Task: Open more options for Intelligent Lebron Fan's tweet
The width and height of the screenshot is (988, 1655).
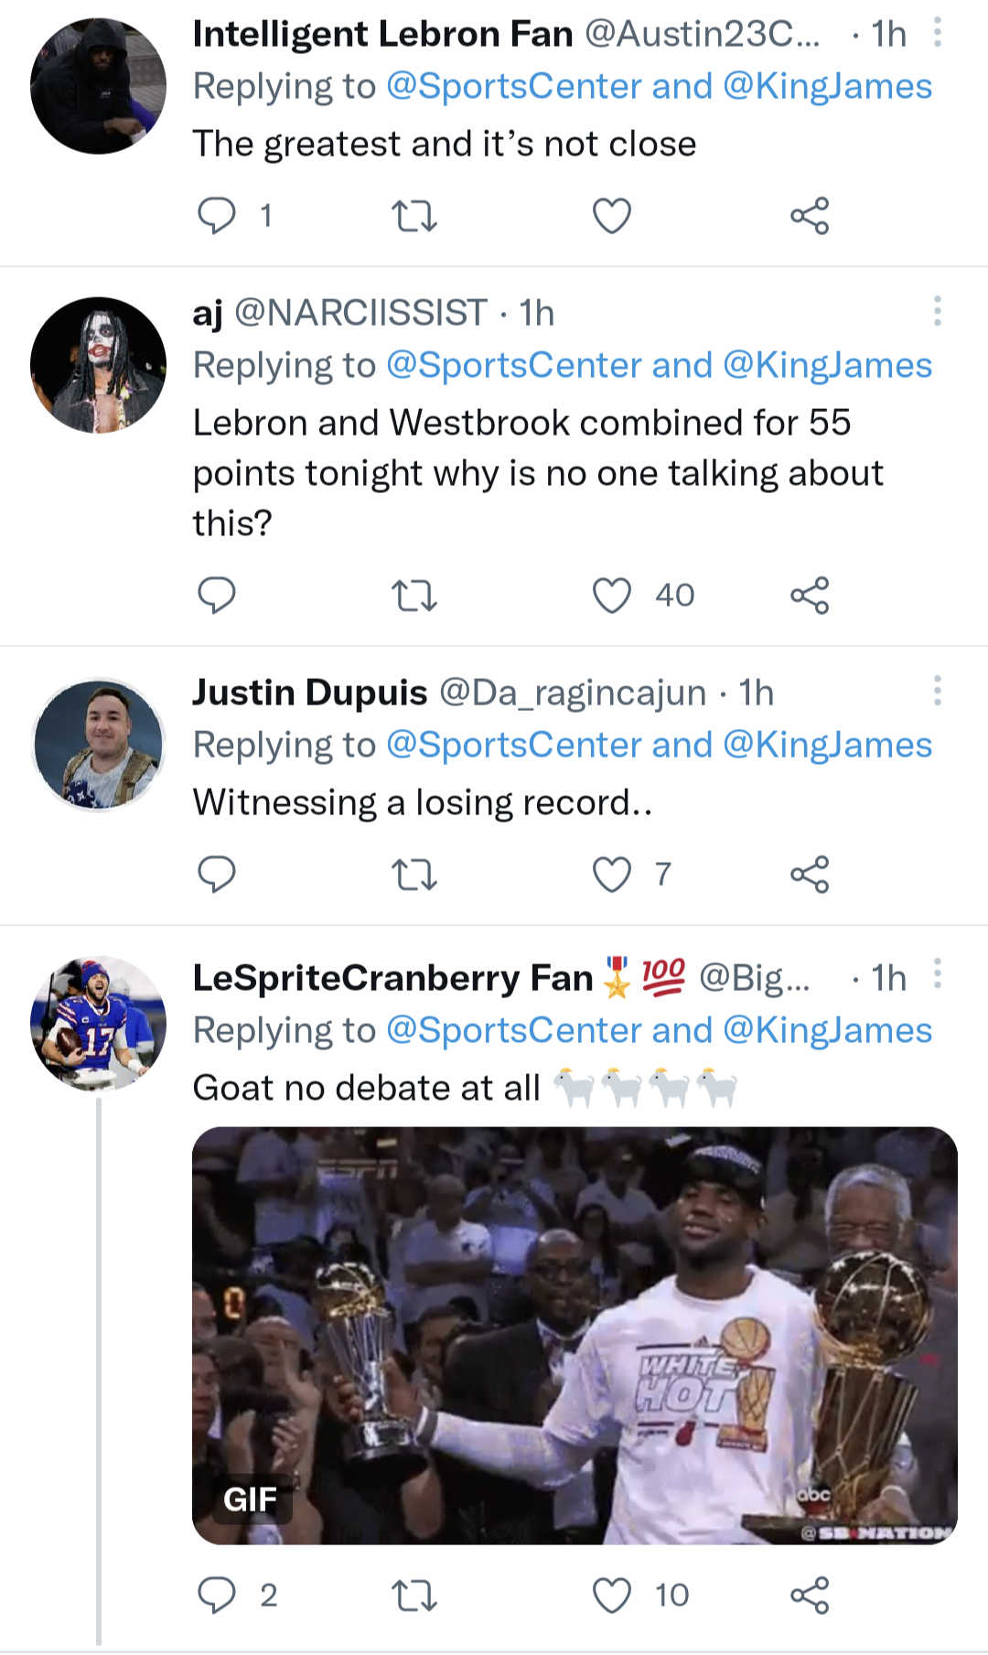Action: pyautogui.click(x=938, y=34)
